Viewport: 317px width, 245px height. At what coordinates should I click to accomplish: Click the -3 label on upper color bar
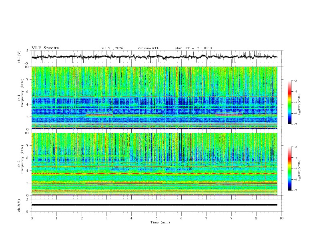tap(295, 80)
